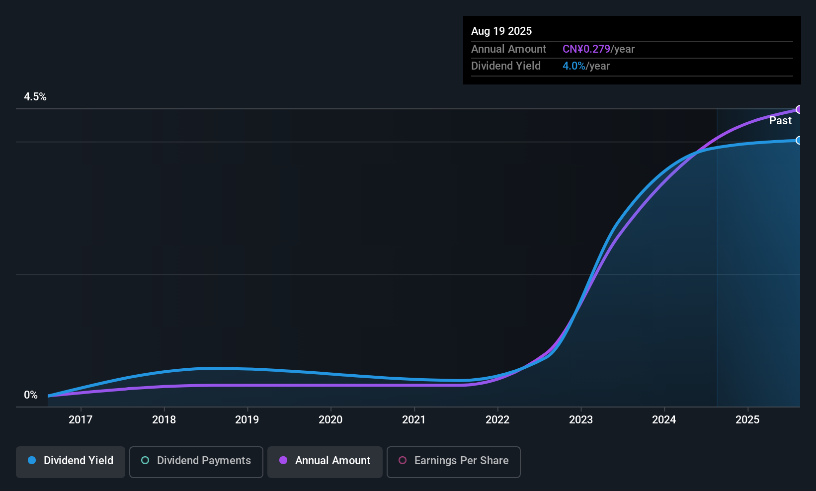The height and width of the screenshot is (491, 816).
Task: Click the 2023 year axis label
Action: [x=580, y=419]
